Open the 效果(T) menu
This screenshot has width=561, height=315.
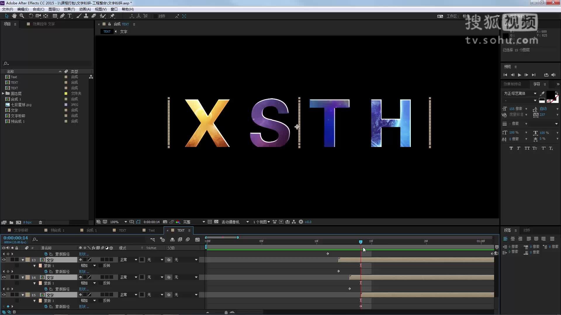click(69, 9)
